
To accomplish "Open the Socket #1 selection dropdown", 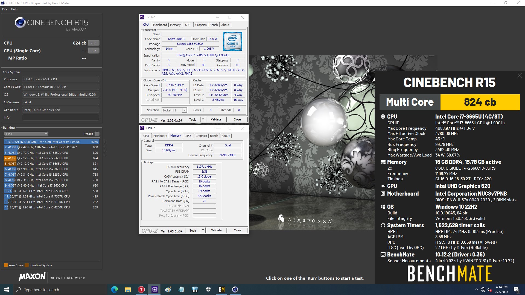I will pyautogui.click(x=174, y=110).
